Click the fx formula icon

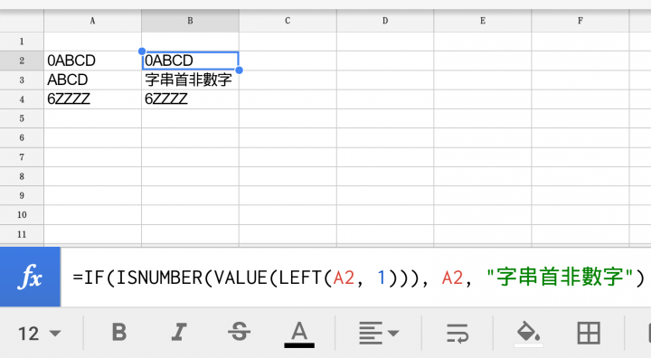[31, 277]
